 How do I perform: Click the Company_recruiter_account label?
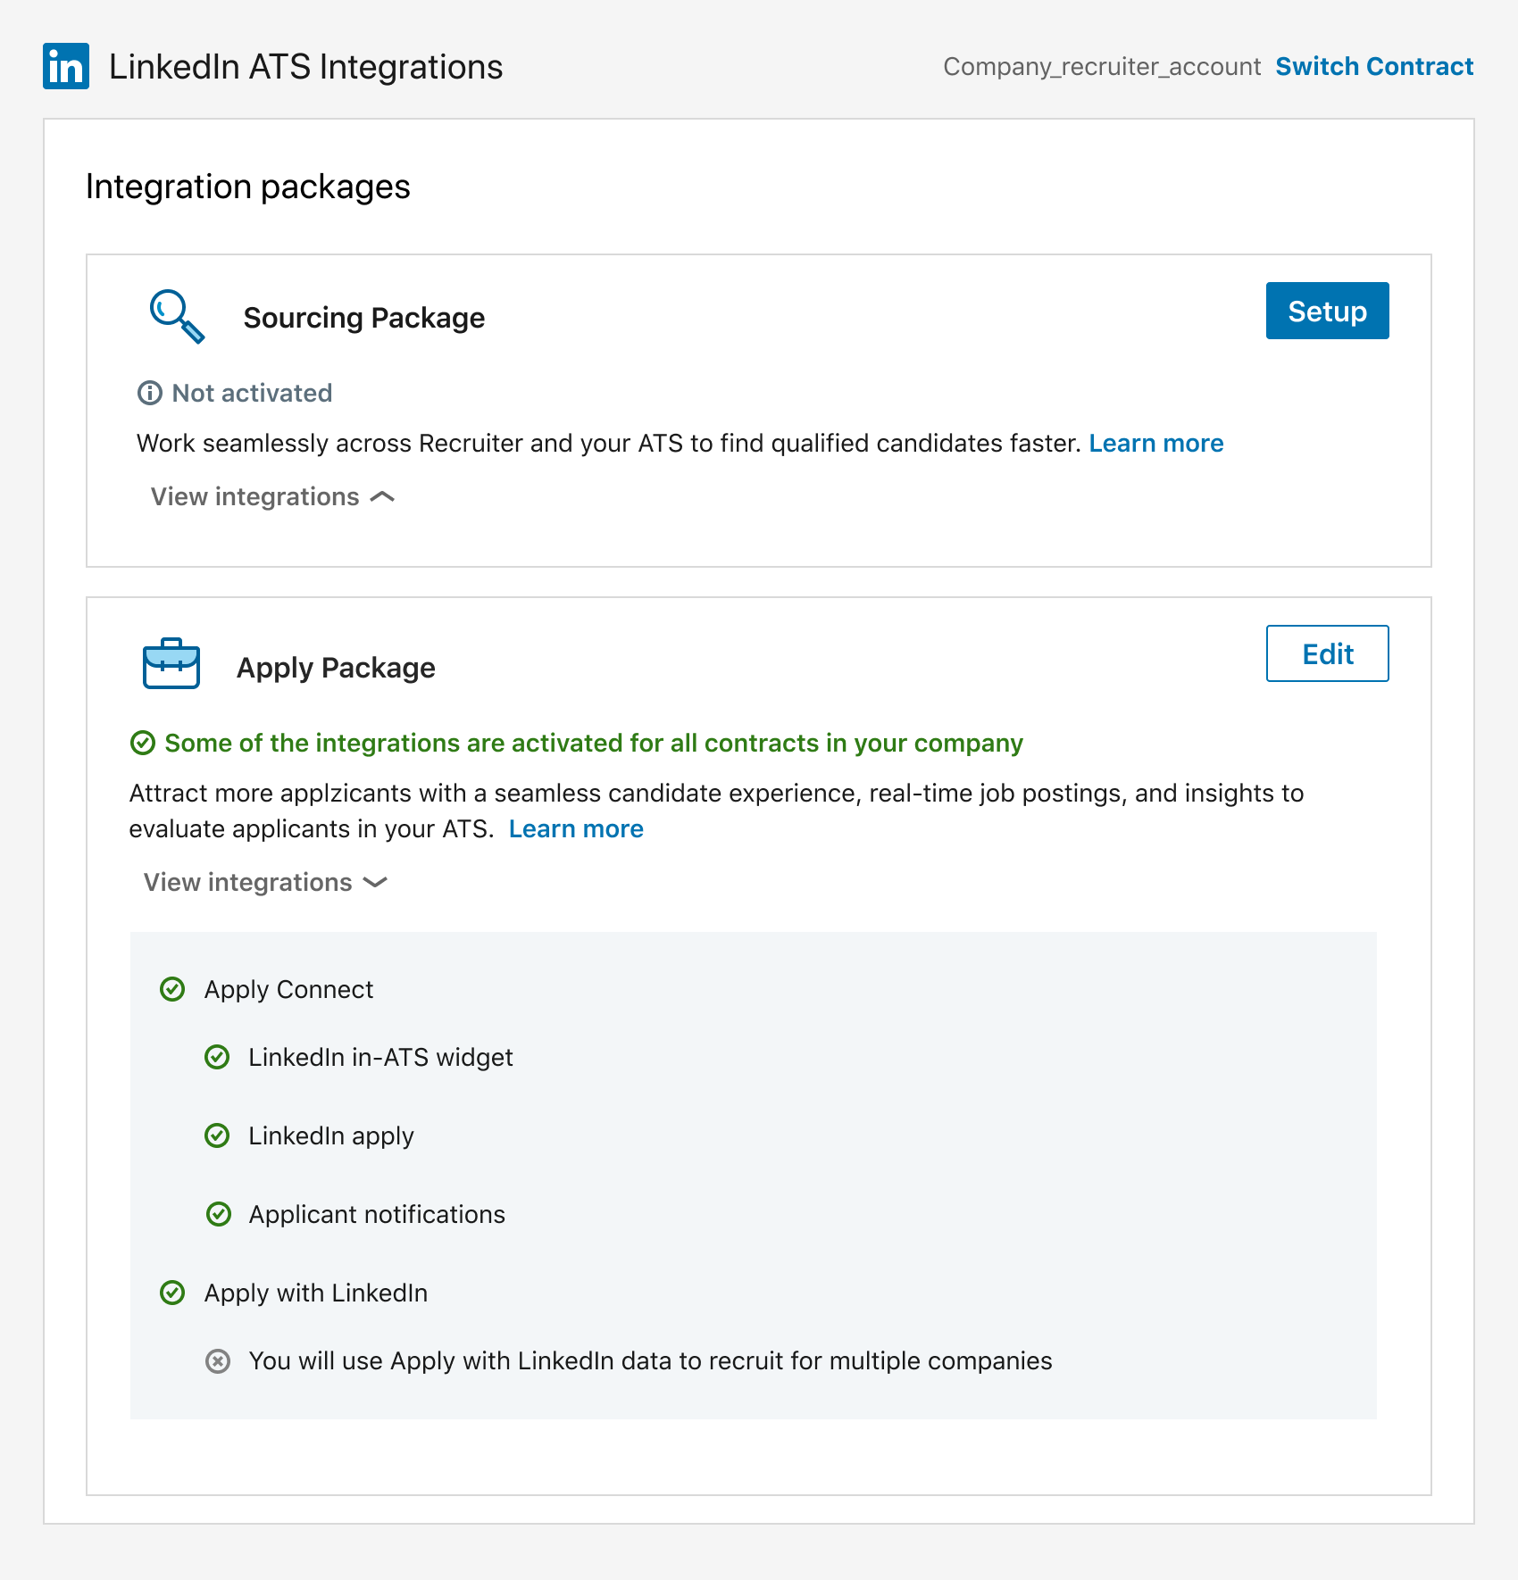[x=1102, y=67]
